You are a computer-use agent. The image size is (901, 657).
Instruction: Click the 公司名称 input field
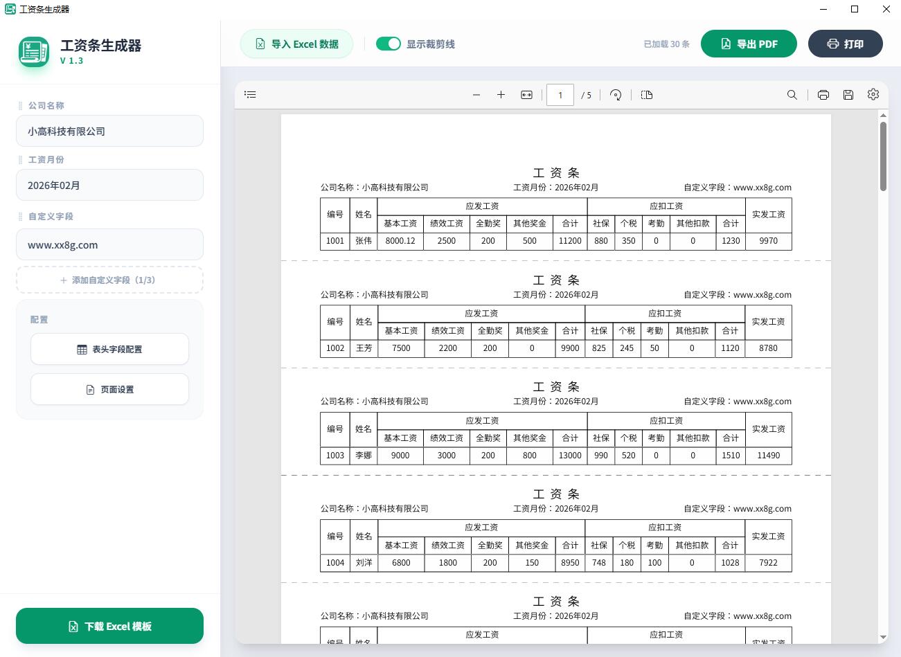click(x=109, y=131)
